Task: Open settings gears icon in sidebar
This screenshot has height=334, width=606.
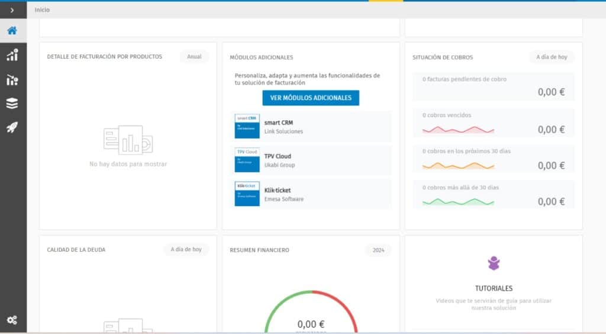Action: point(12,320)
